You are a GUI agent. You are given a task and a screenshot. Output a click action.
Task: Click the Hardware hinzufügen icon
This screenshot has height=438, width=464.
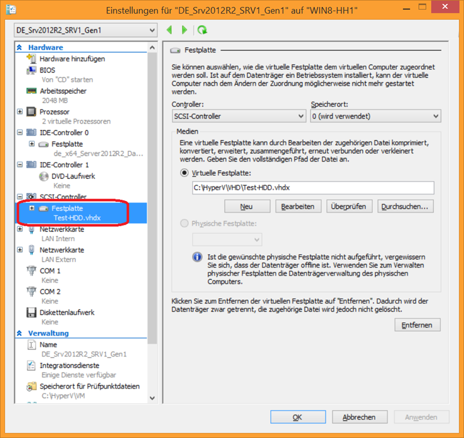pyautogui.click(x=31, y=58)
